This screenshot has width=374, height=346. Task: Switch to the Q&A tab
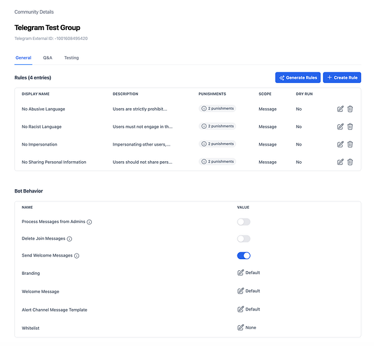[48, 58]
